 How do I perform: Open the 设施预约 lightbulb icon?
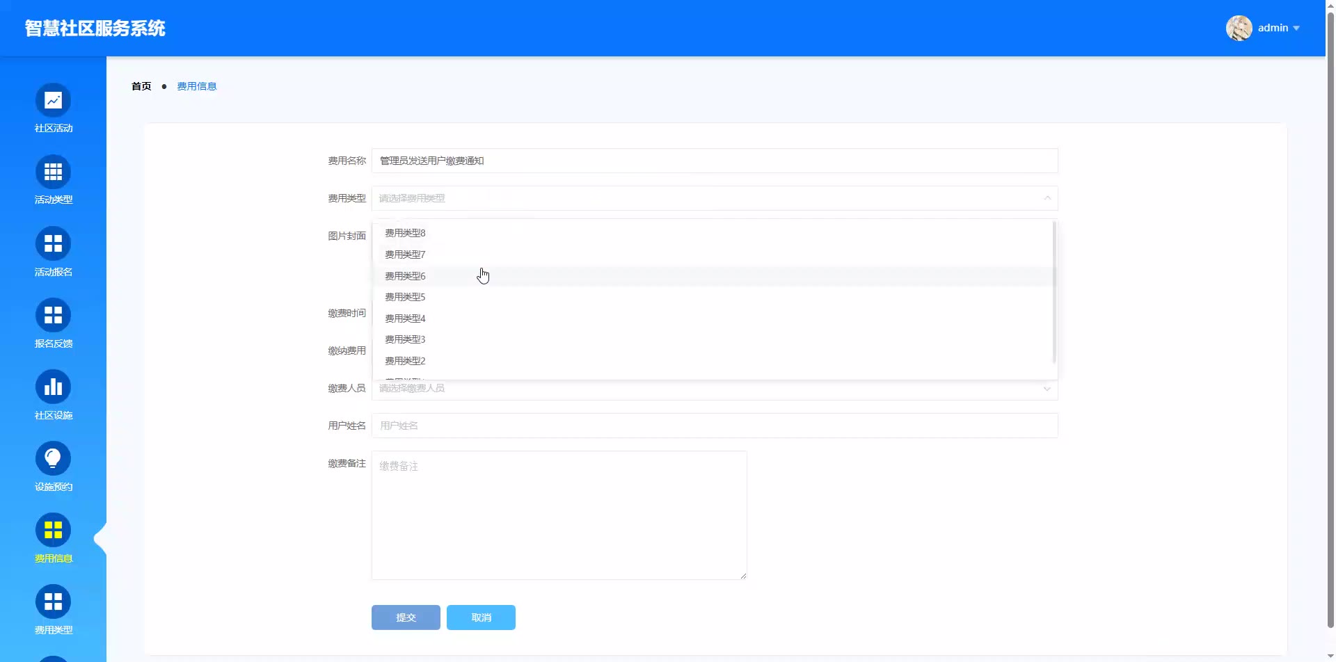(53, 459)
